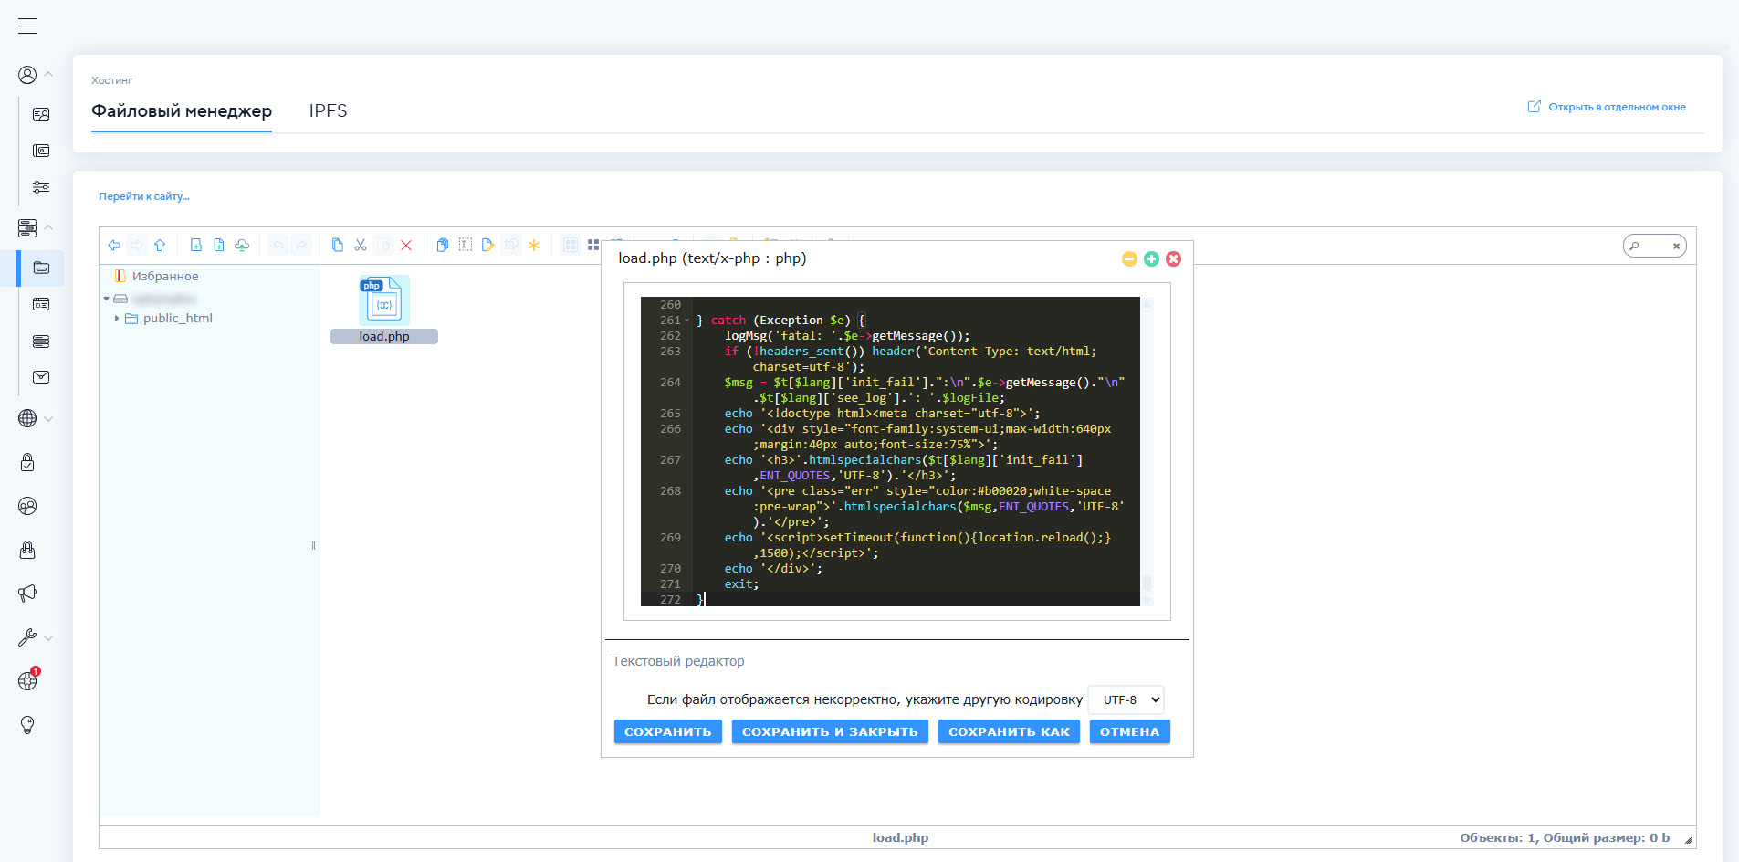Click the upload files cloud icon

click(x=242, y=245)
